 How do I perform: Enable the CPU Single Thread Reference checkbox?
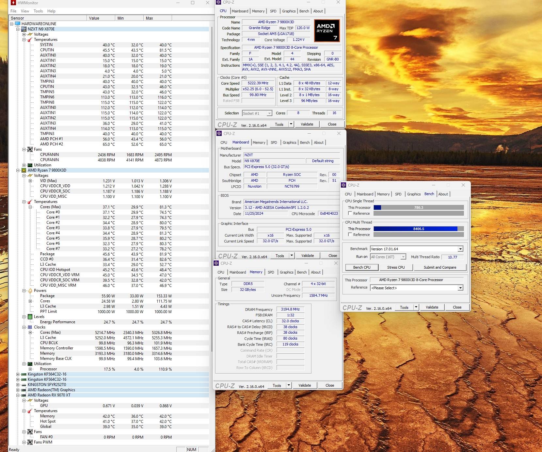350,213
